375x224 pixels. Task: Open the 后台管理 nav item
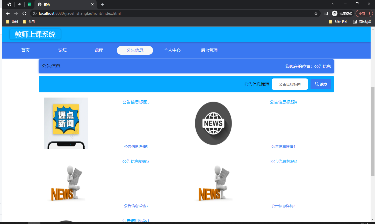click(x=209, y=50)
